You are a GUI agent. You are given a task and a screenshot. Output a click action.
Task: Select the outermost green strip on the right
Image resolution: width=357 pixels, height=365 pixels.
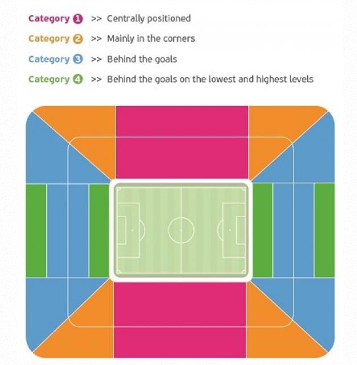(324, 230)
